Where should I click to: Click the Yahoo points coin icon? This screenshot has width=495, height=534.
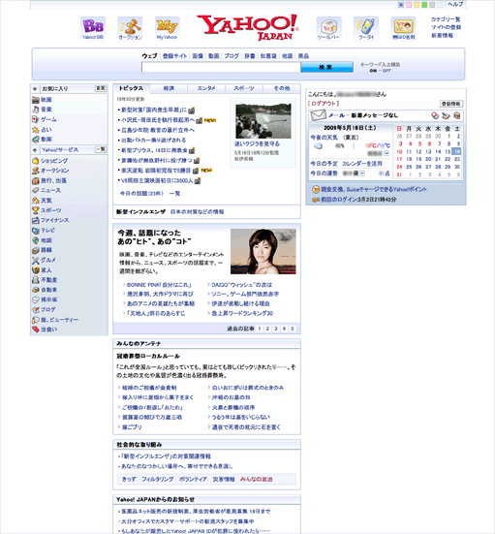click(316, 189)
